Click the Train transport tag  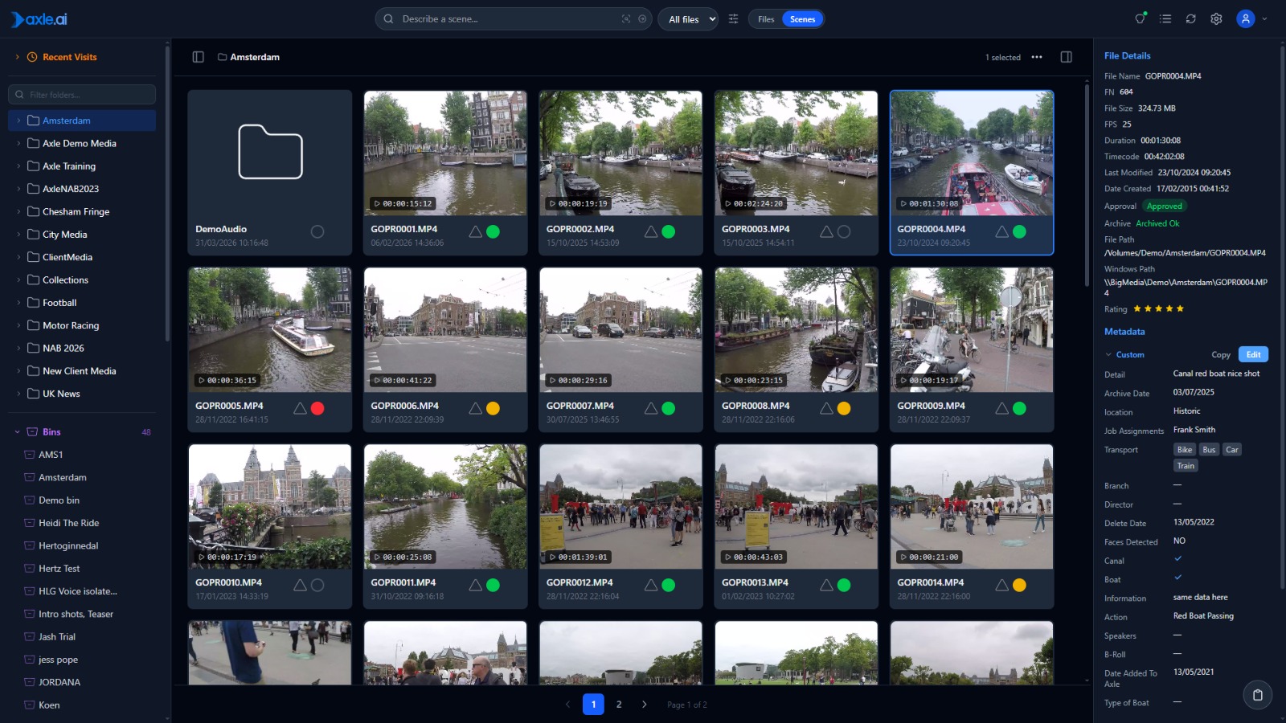[1186, 466]
